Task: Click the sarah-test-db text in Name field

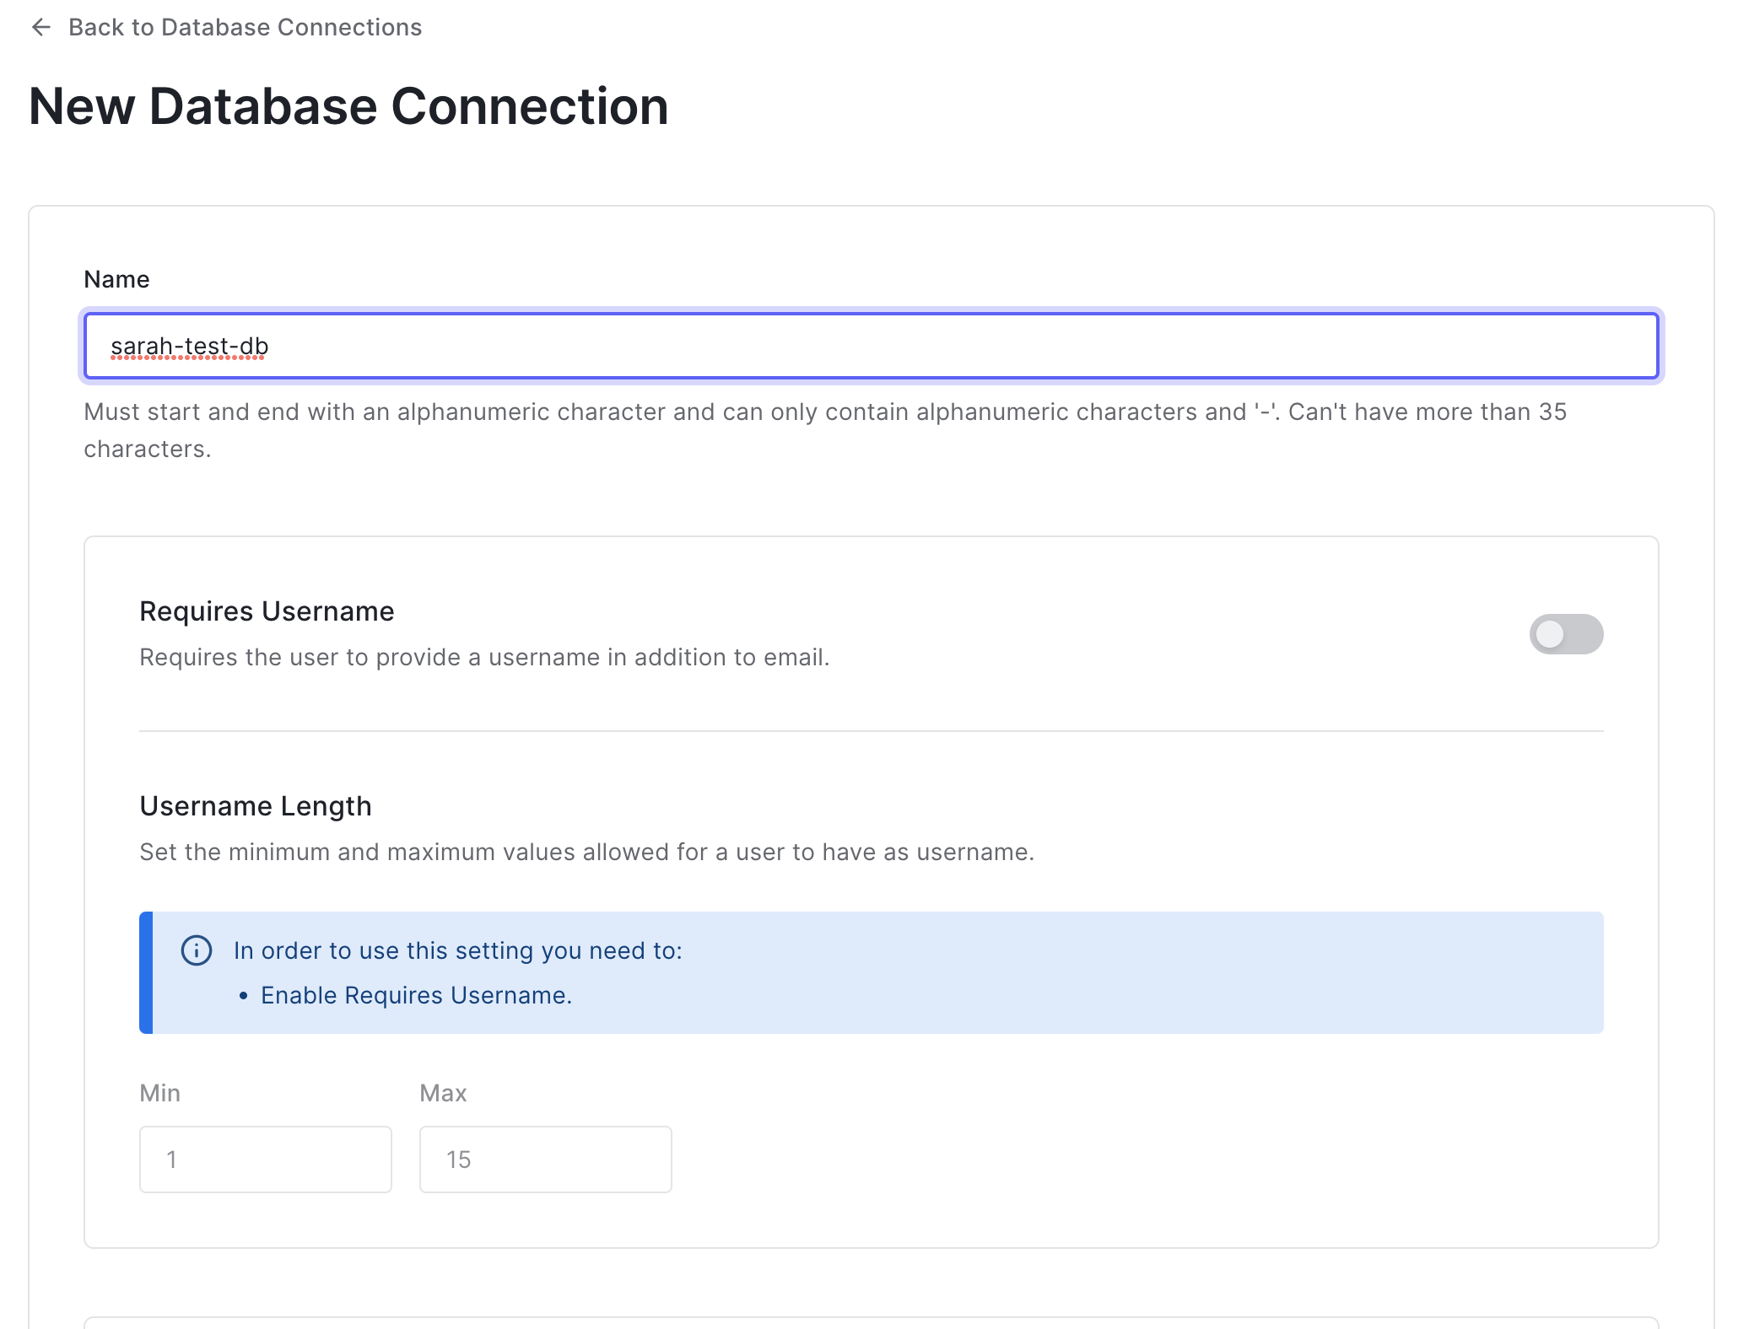Action: 190,347
